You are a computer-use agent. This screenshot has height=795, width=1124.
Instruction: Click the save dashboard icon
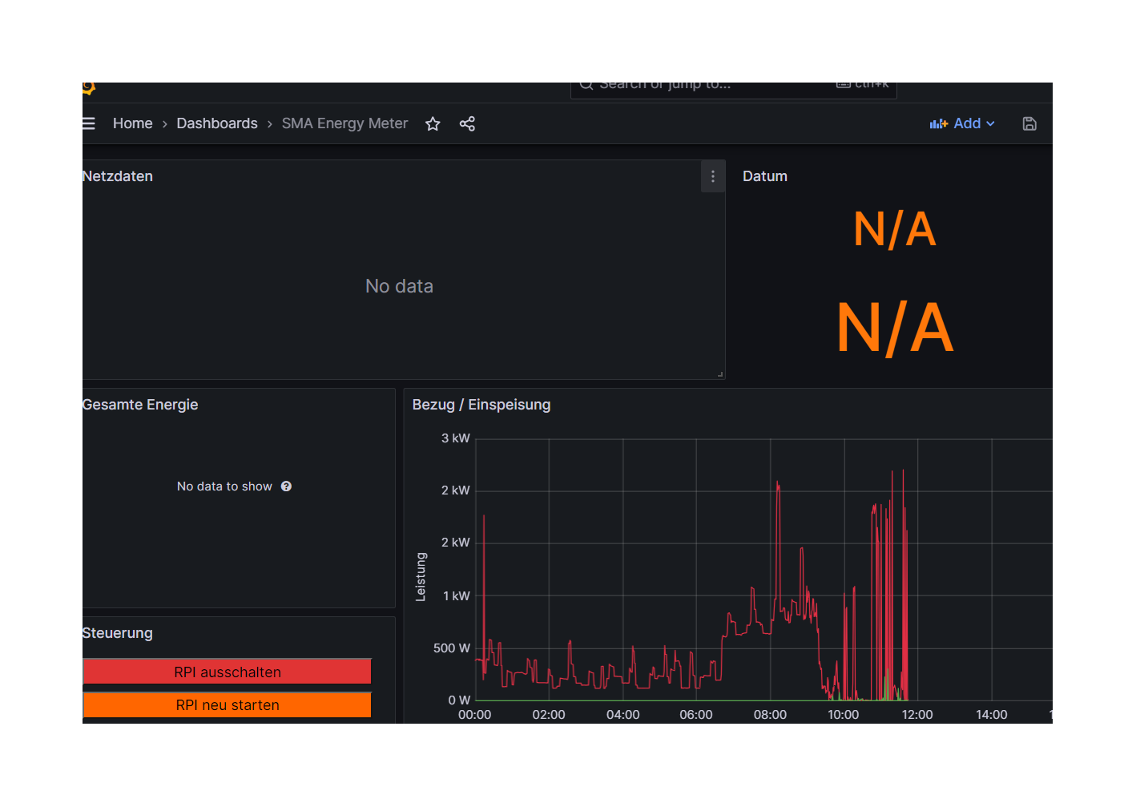[1029, 123]
